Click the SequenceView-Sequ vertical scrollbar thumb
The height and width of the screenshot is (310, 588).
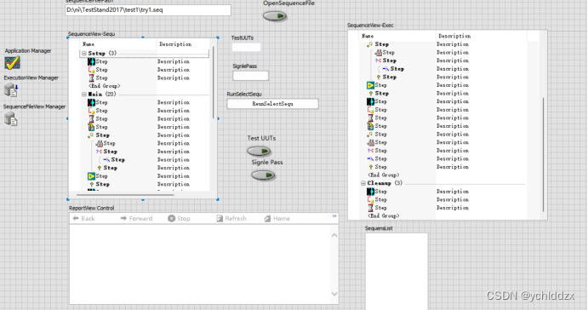click(214, 83)
